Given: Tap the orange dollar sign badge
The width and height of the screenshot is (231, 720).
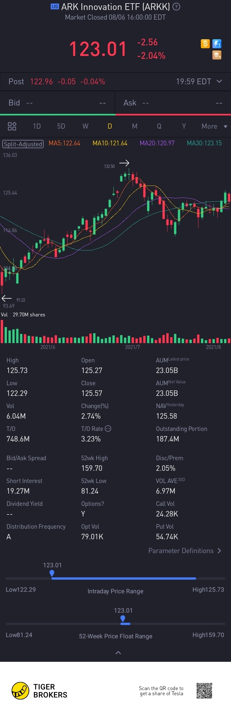Looking at the screenshot, I should click(x=205, y=43).
